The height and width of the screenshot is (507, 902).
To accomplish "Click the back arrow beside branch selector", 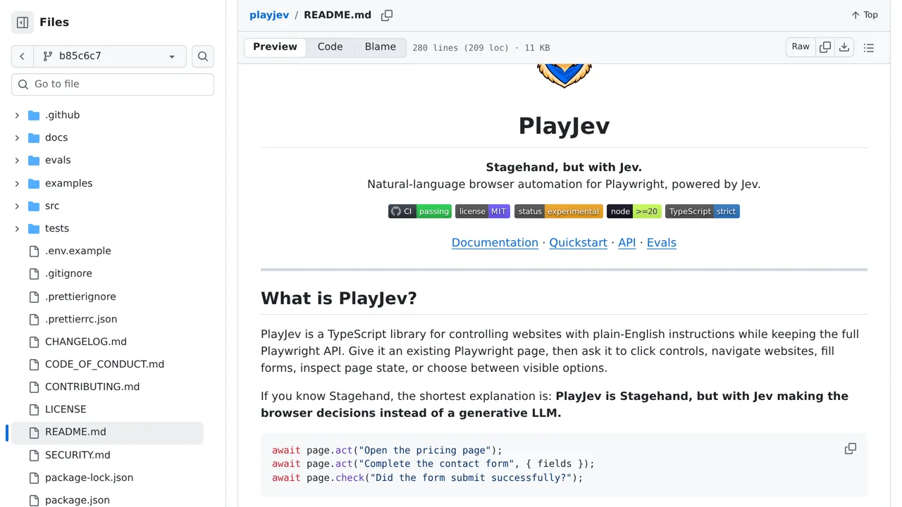I will (x=23, y=56).
